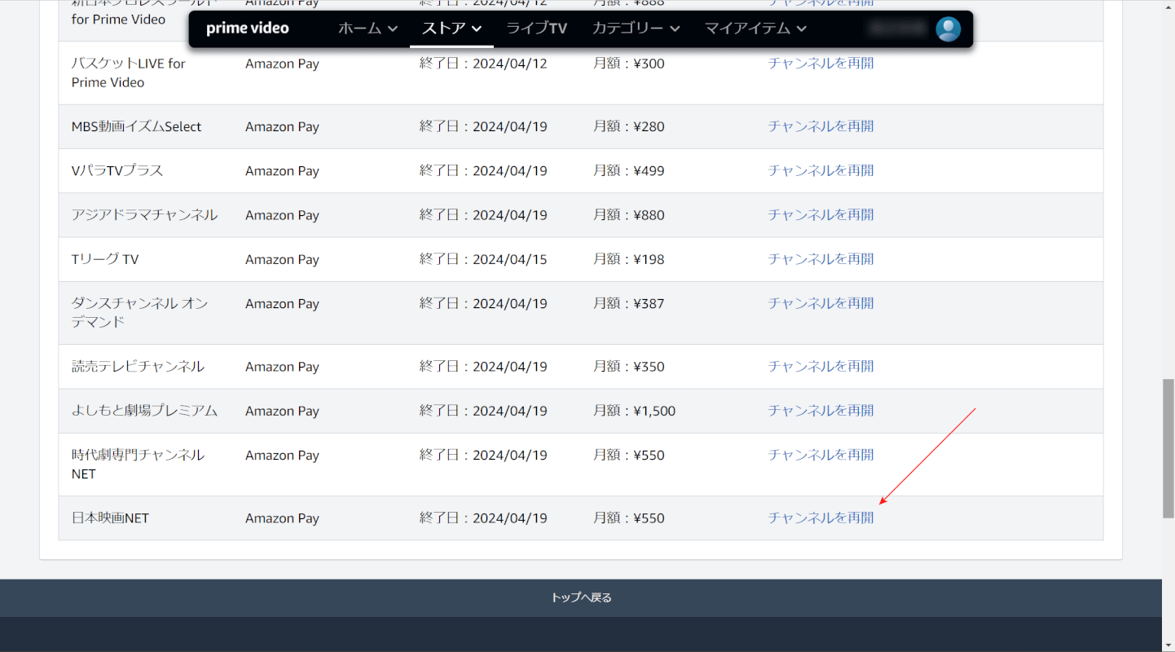
Task: Select the アジアドラマチャンネル name text
Action: tap(145, 214)
